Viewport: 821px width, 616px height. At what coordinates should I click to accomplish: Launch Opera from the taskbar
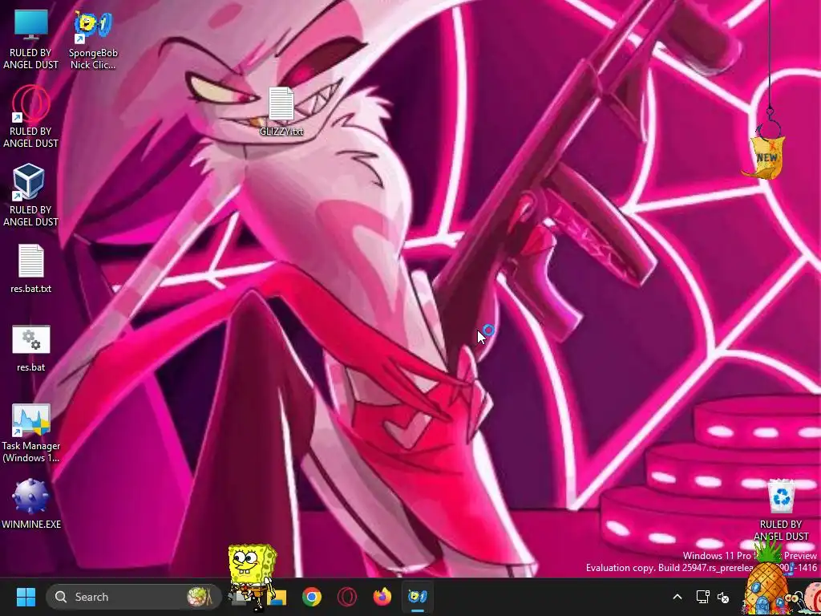(x=346, y=597)
